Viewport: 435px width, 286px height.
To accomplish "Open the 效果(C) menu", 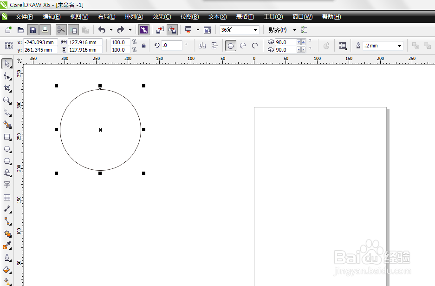I will coord(162,17).
